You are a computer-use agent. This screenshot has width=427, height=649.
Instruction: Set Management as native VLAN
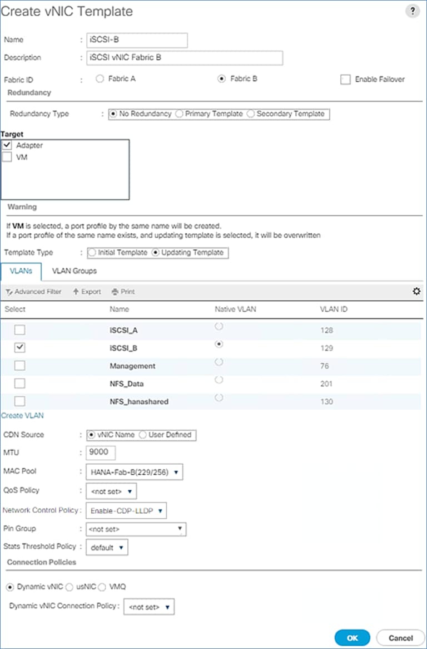pyautogui.click(x=219, y=362)
